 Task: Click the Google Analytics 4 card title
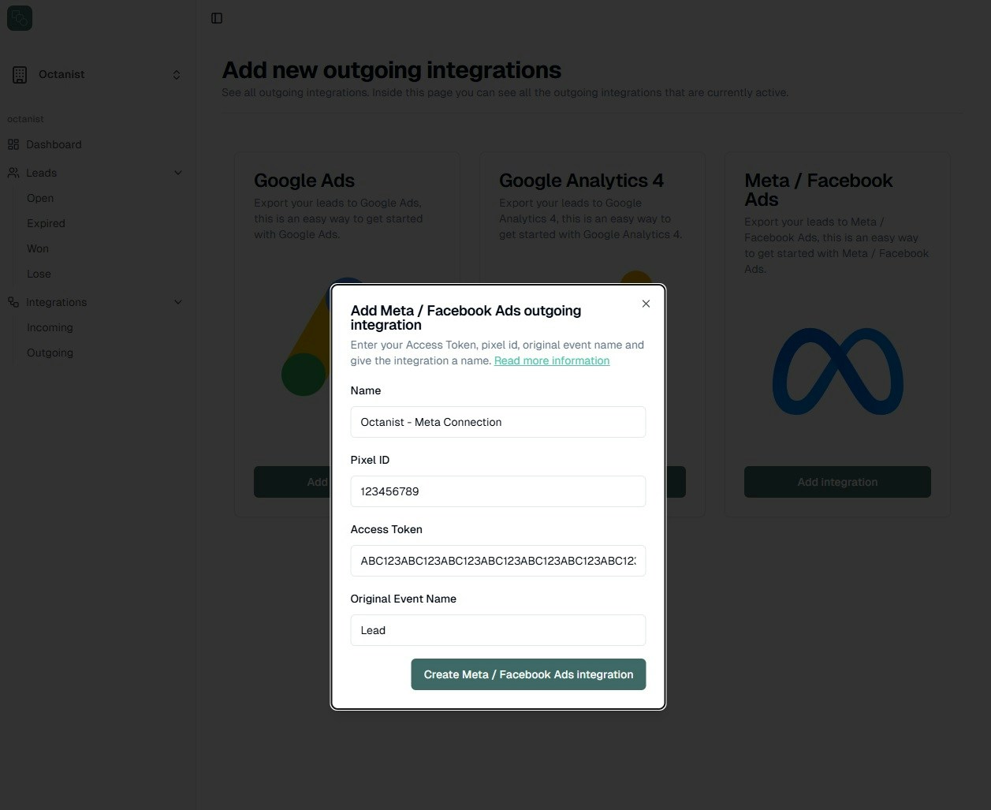[581, 181]
